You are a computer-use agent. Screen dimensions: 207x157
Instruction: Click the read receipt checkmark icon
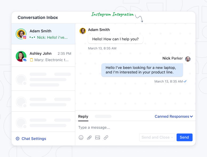coord(185,81)
